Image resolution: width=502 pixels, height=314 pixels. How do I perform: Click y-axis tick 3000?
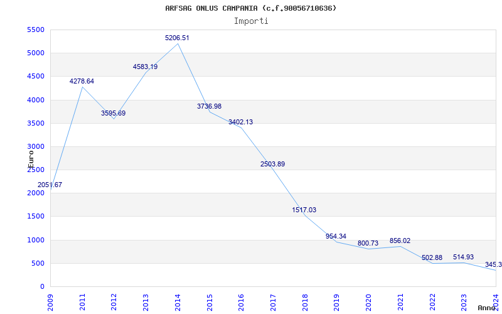(36, 147)
